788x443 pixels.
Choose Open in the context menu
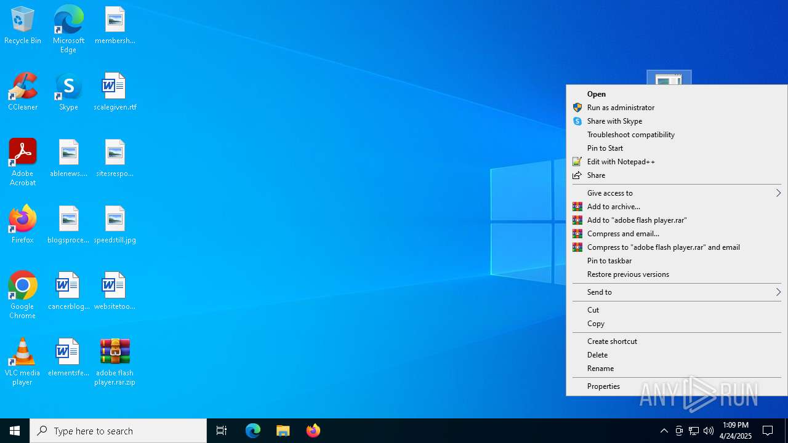(x=677, y=94)
